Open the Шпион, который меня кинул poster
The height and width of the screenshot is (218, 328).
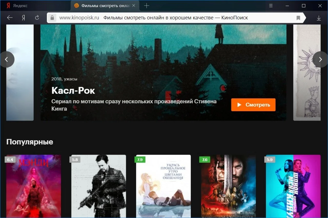point(293,186)
